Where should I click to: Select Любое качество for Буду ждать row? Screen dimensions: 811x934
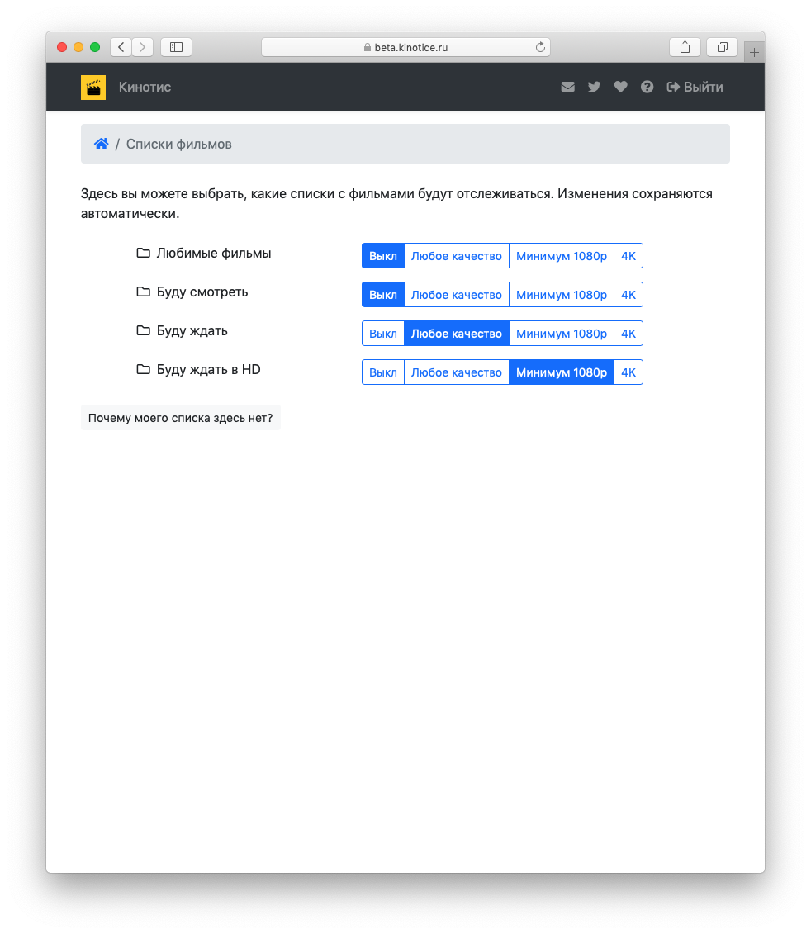pos(457,334)
